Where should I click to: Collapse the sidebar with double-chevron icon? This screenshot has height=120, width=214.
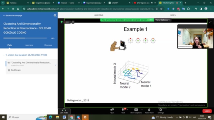coord(55,15)
